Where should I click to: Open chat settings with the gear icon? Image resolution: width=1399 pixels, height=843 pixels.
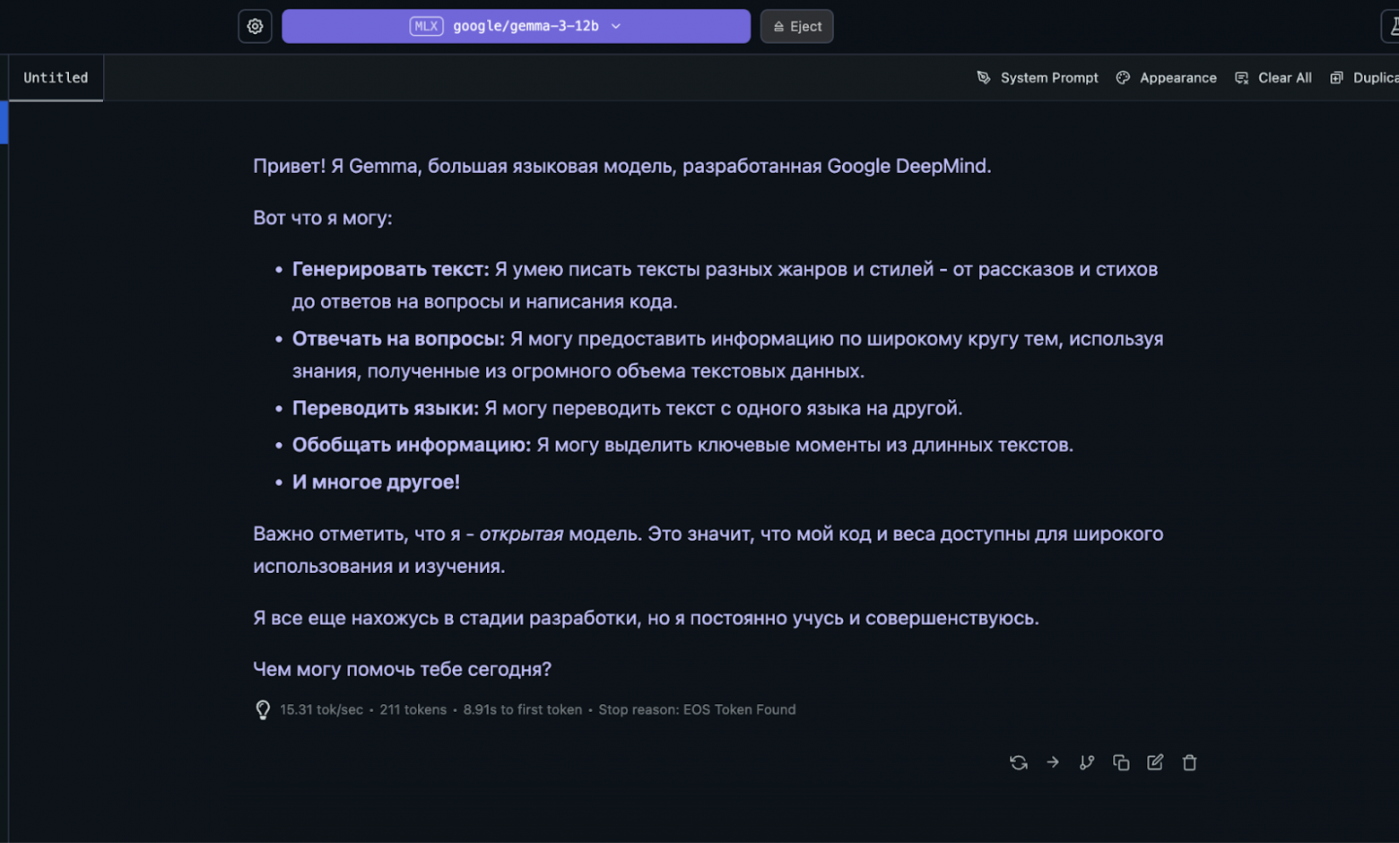254,26
